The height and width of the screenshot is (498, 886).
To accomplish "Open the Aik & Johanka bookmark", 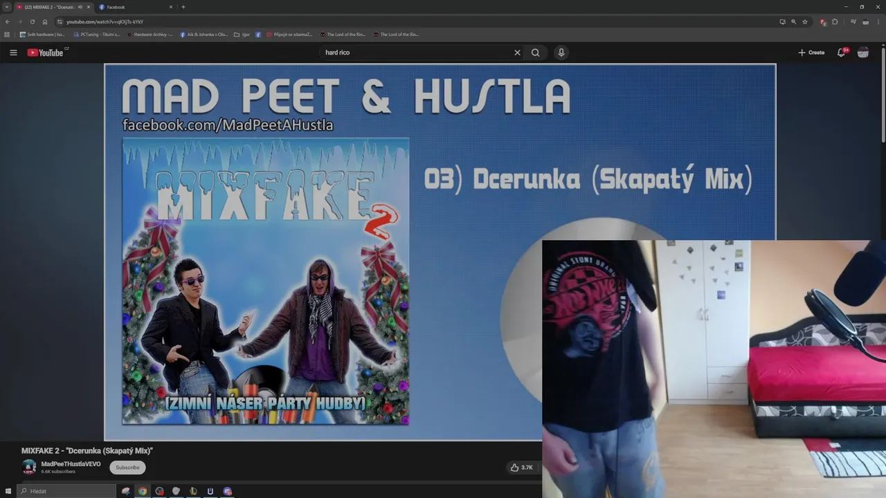I will (x=204, y=35).
